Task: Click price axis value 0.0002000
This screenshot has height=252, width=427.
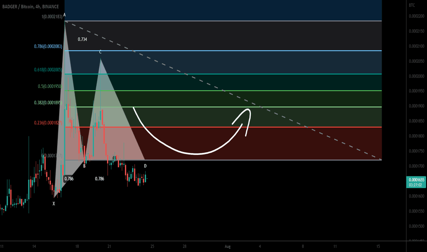Action: 416,76
